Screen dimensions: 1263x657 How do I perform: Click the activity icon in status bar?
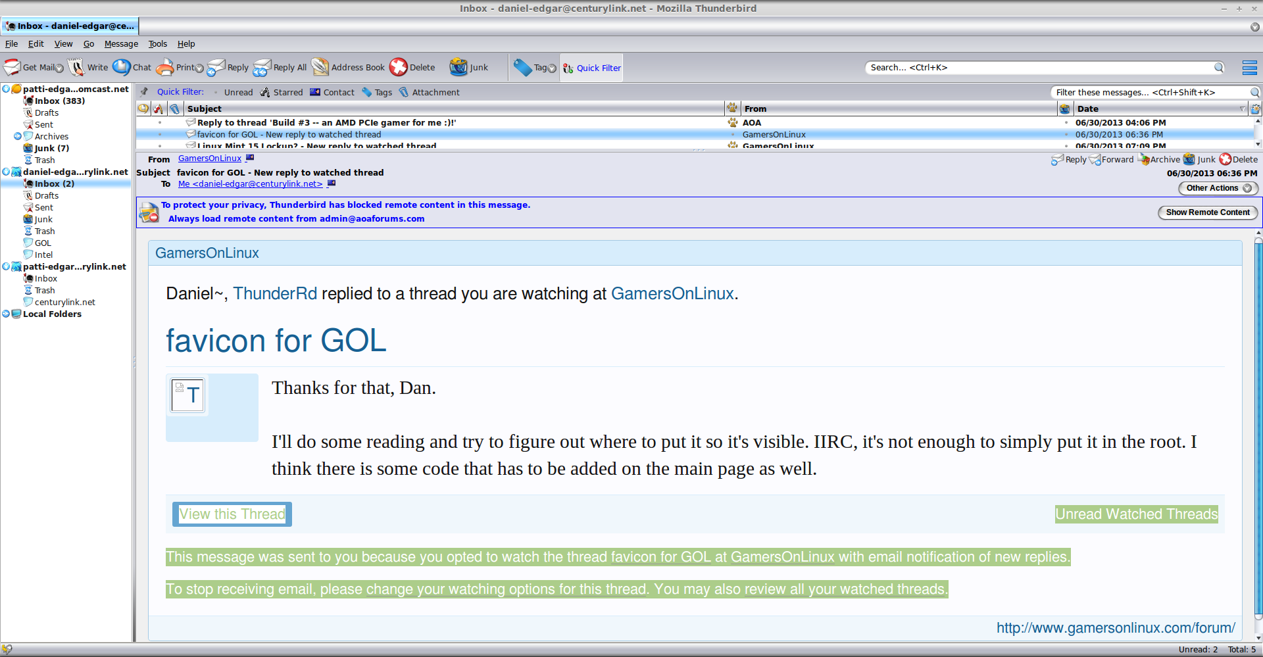tap(7, 649)
